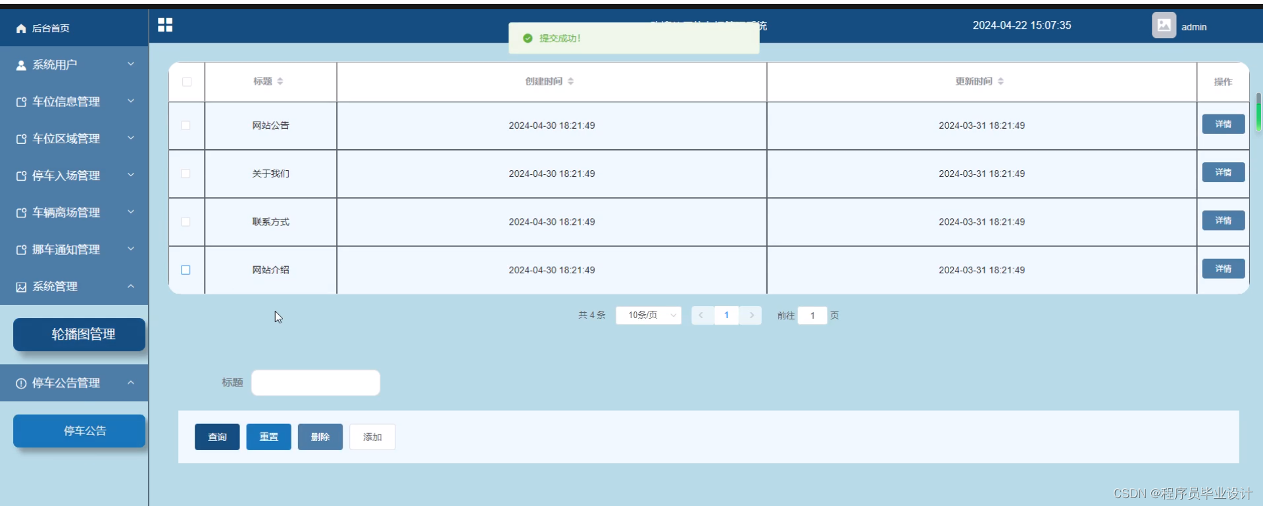Expand the 车辆离场管理 chevron
This screenshot has height=506, width=1263.
pyautogui.click(x=131, y=212)
